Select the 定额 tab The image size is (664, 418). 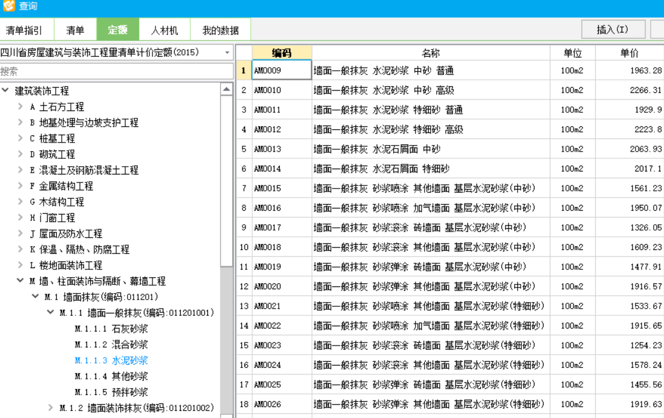(x=117, y=30)
